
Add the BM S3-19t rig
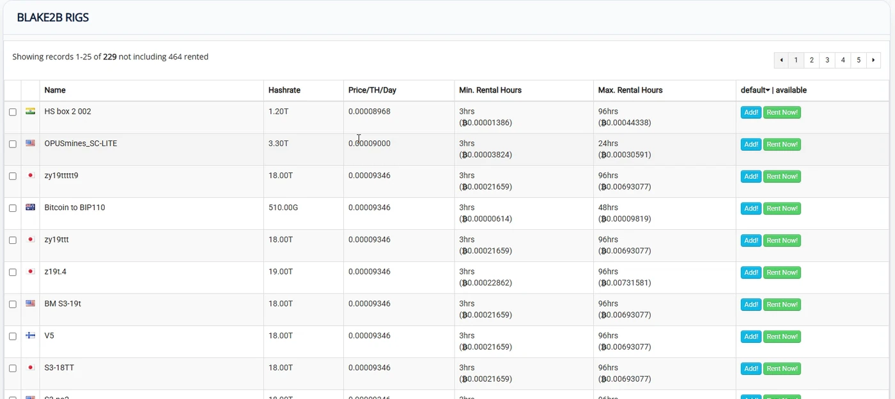(x=751, y=305)
